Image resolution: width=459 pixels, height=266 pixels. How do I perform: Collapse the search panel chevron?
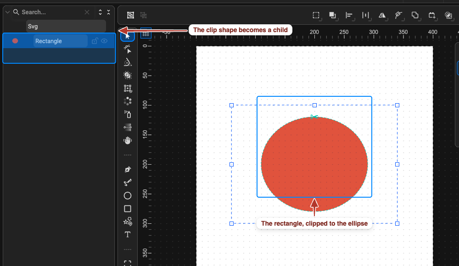[8, 12]
